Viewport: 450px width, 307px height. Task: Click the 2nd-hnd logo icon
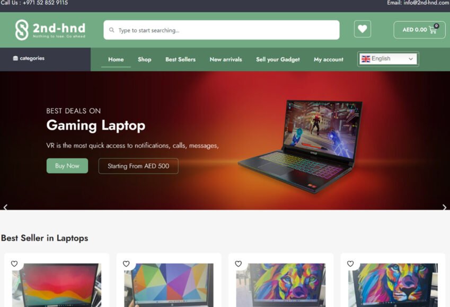[x=22, y=30]
